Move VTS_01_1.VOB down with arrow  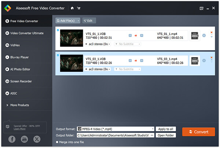(212, 37)
